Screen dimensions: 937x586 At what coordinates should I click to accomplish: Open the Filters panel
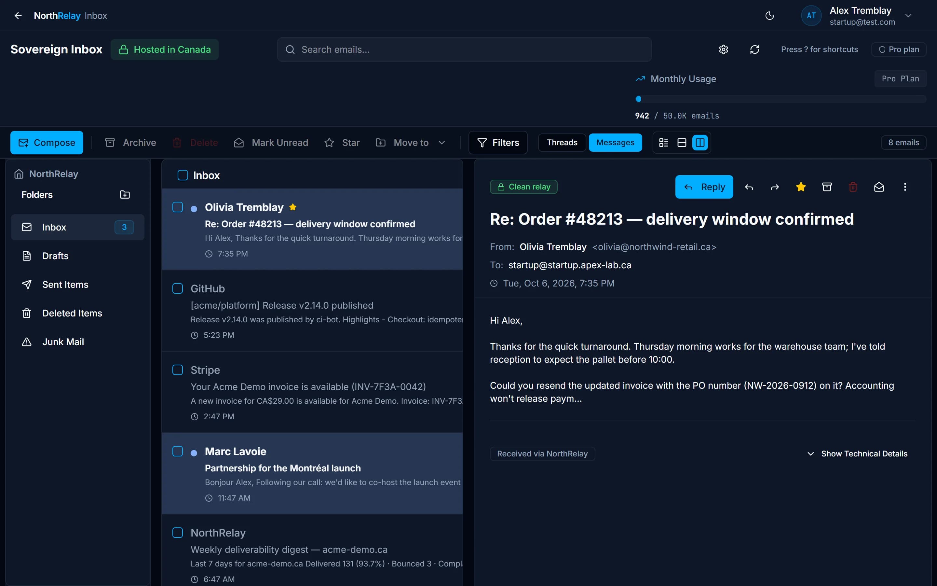point(498,143)
